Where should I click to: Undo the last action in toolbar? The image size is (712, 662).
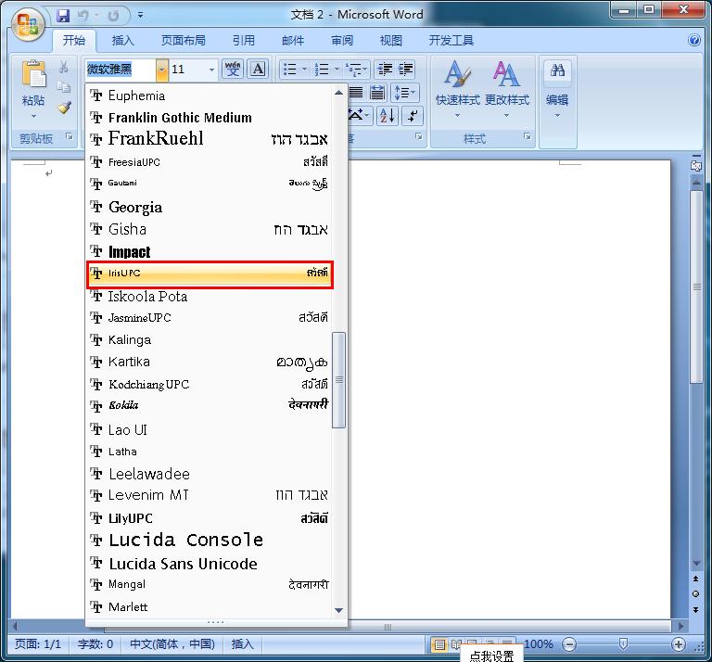[x=83, y=16]
